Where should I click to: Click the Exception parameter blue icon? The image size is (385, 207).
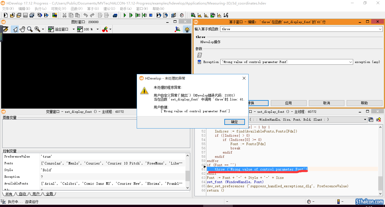click(199, 62)
